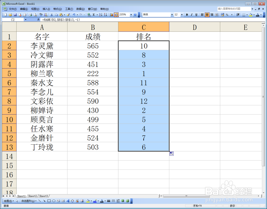Image resolution: width=267 pixels, height=209 pixels.
Task: Open the zoom 235% dropdown
Action: [131, 15]
